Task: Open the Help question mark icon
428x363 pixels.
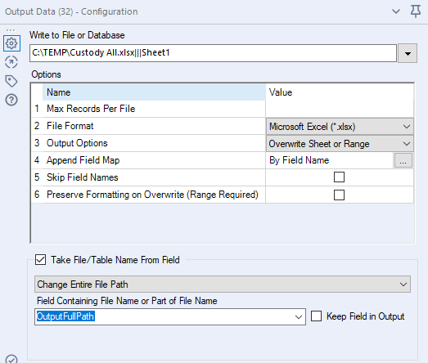Action: [x=11, y=100]
